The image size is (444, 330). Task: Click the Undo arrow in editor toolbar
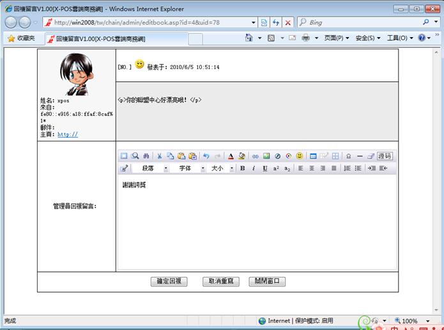coord(206,156)
